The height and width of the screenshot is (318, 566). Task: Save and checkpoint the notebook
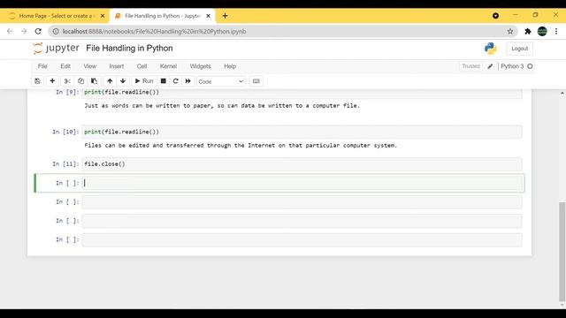click(37, 81)
